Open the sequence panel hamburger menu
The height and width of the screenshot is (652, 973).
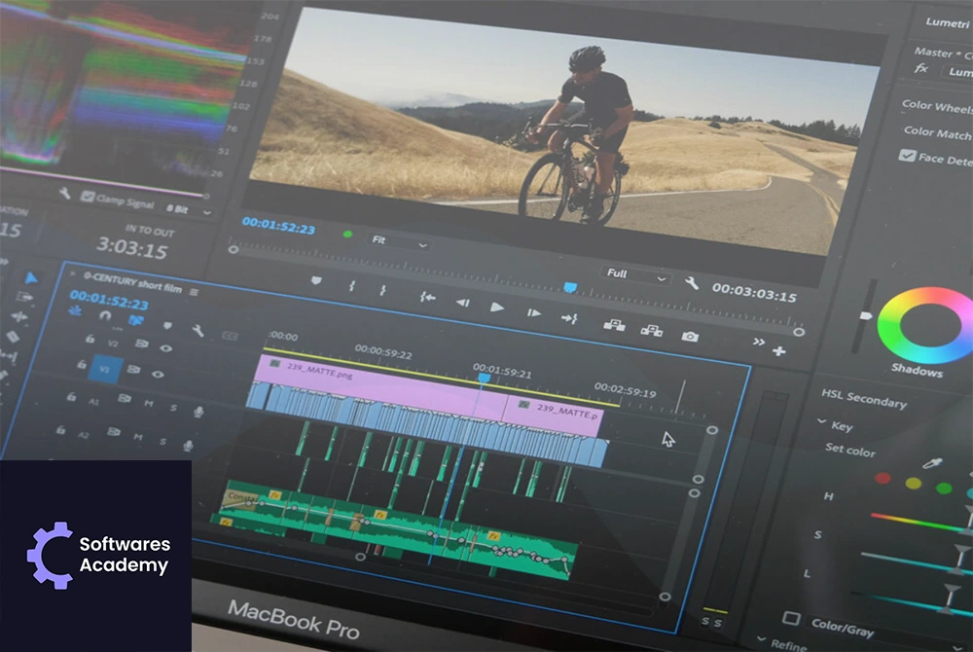pyautogui.click(x=195, y=292)
